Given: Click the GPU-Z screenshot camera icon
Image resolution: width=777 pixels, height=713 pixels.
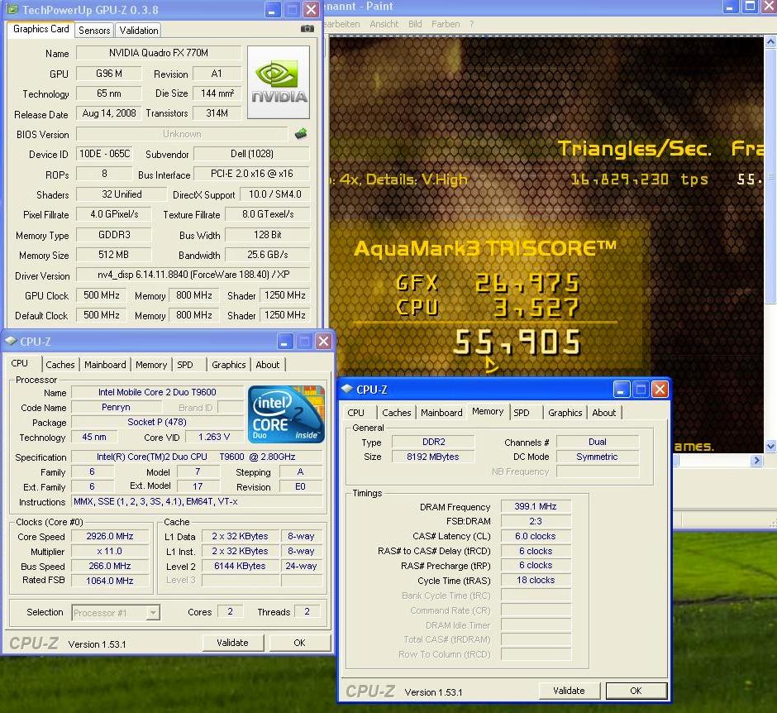Looking at the screenshot, I should pos(307,29).
